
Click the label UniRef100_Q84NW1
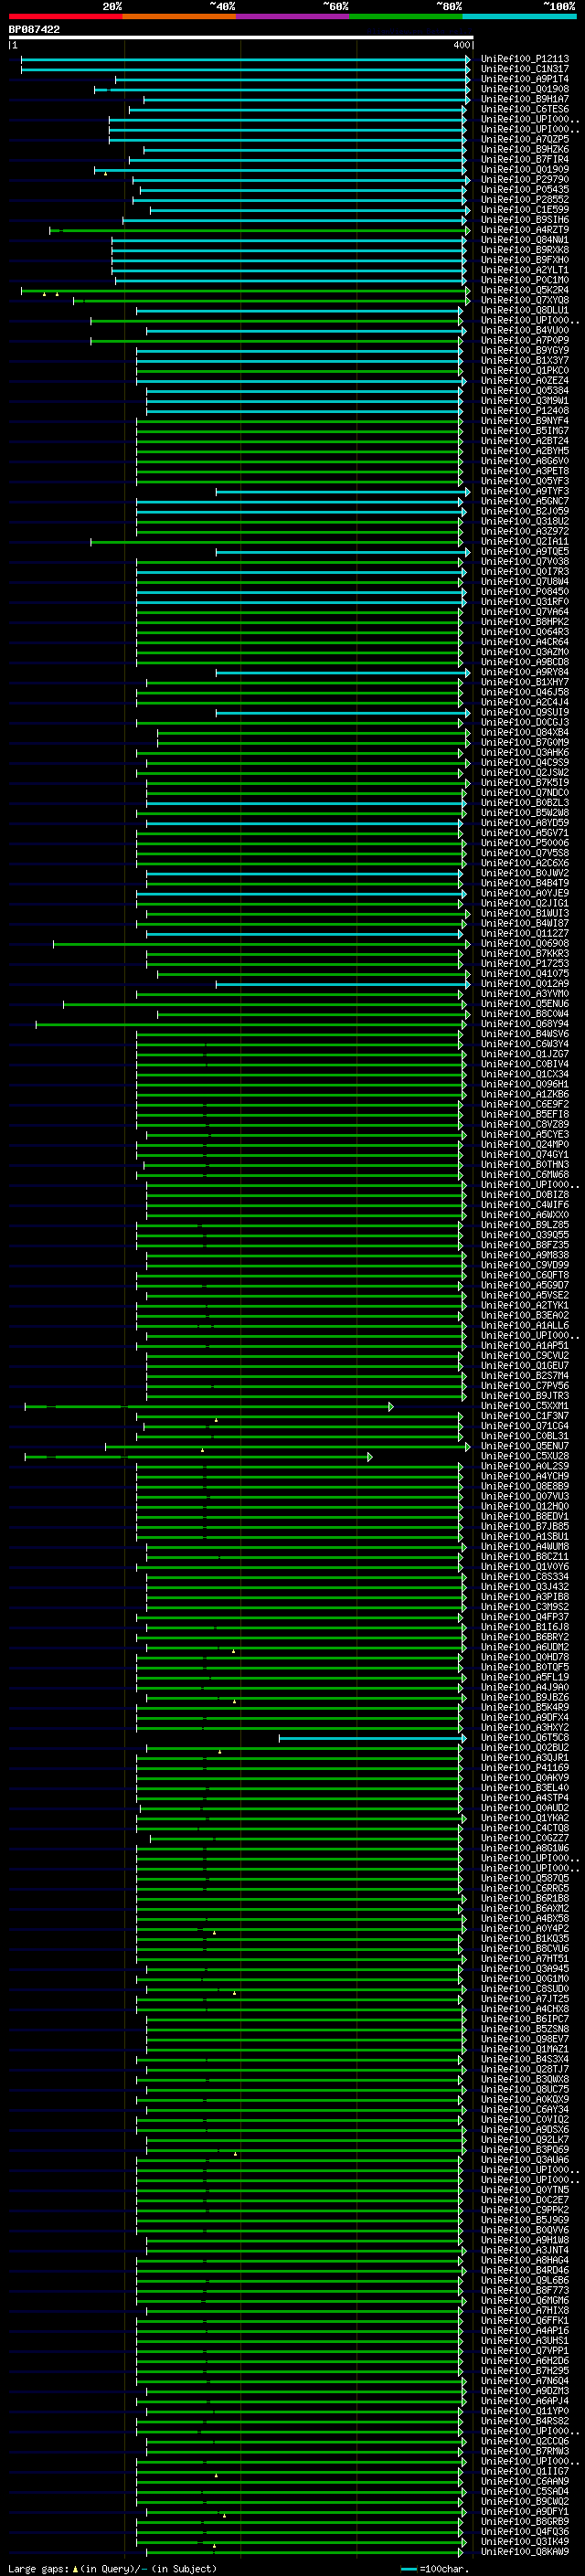(525, 240)
